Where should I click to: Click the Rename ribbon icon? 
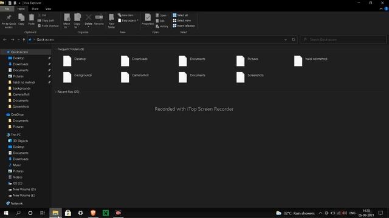[99, 19]
